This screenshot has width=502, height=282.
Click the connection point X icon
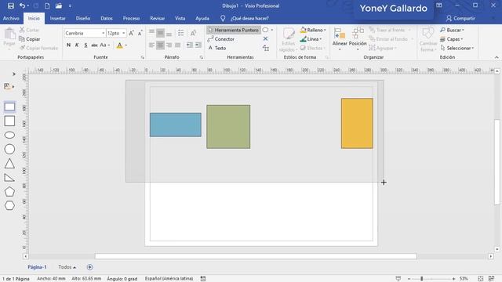tap(265, 38)
